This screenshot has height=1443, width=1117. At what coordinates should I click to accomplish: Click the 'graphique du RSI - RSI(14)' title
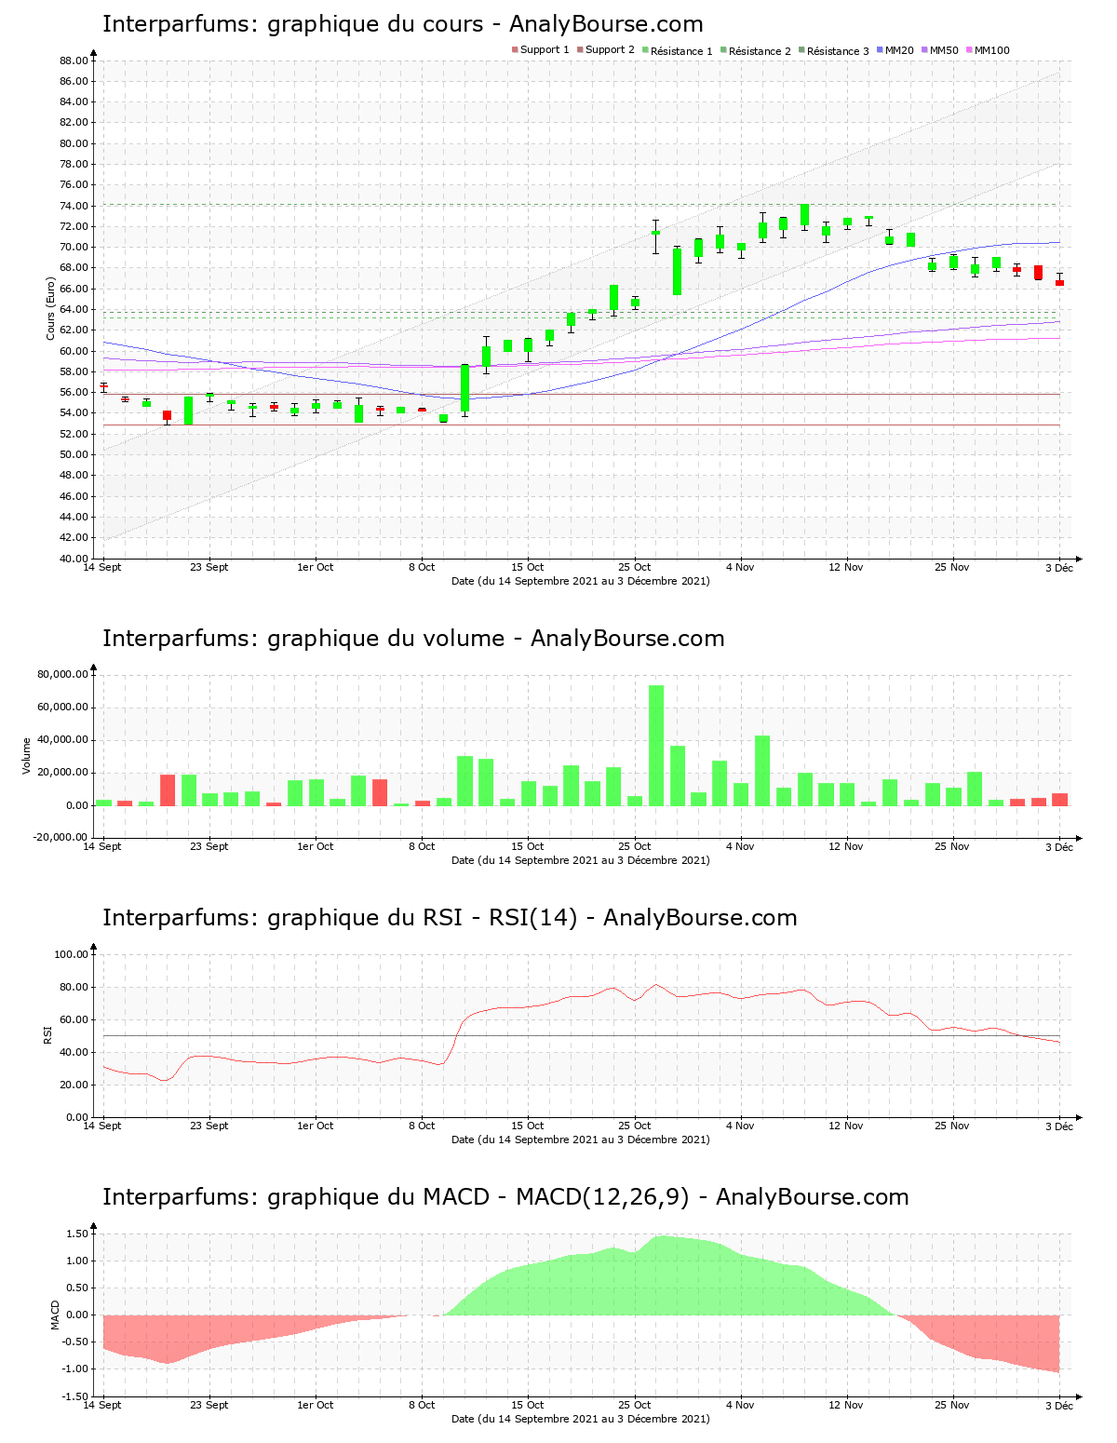point(450,918)
